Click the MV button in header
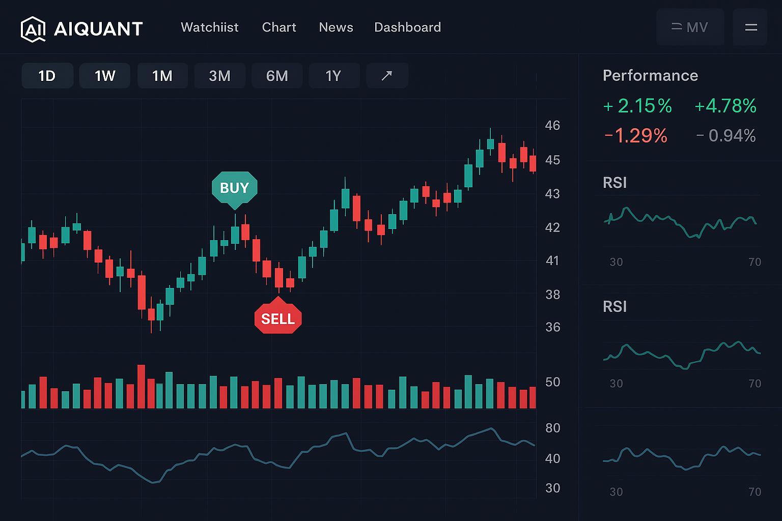 690,27
